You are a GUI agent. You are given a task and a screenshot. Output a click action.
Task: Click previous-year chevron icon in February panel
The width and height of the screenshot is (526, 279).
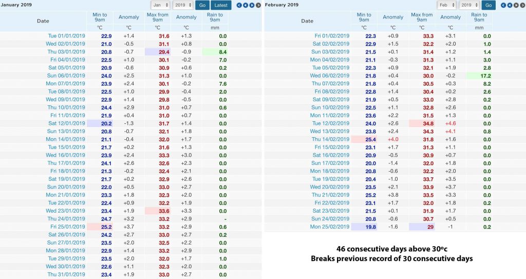(x=503, y=5)
